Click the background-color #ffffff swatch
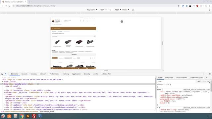Viewport: 212px width, 119px height. pyautogui.click(x=177, y=99)
